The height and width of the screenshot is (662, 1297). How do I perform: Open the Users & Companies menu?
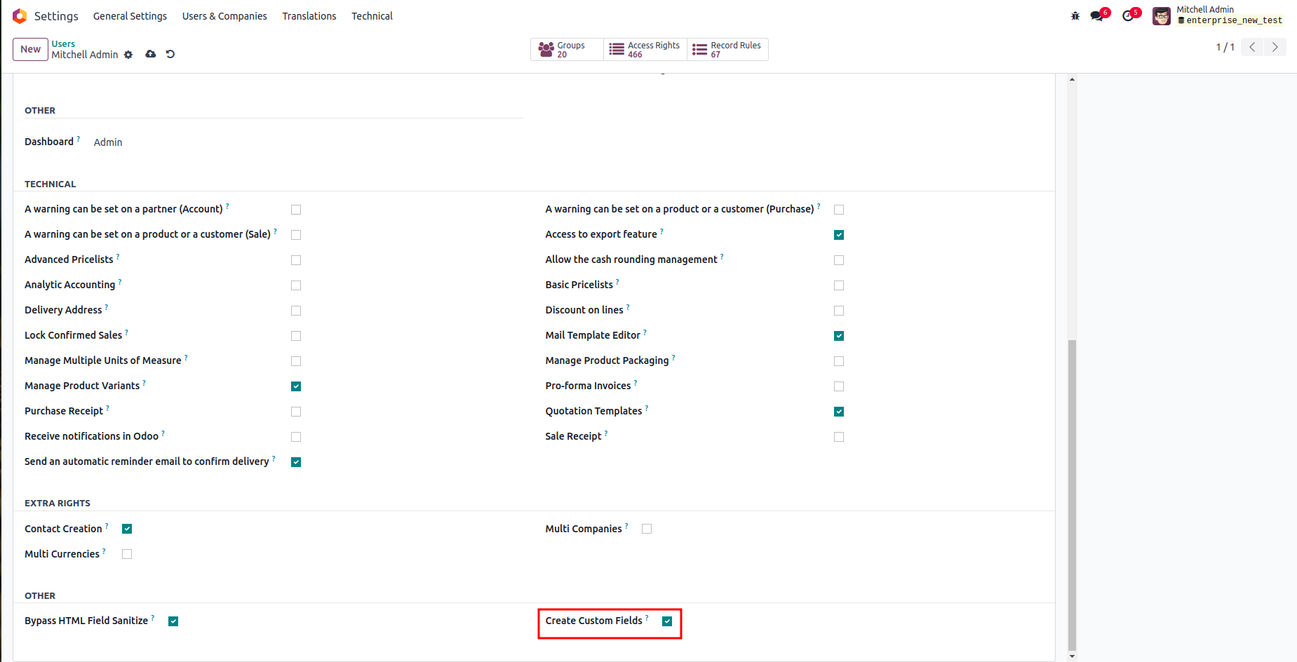coord(224,16)
